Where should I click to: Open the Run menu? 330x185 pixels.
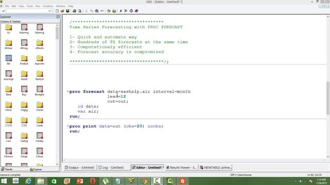(38, 6)
